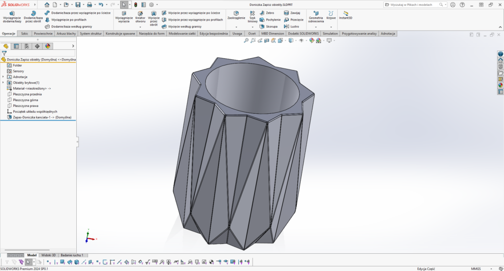504x271 pixels.
Task: Activate the Instant3D tool
Action: point(346,15)
